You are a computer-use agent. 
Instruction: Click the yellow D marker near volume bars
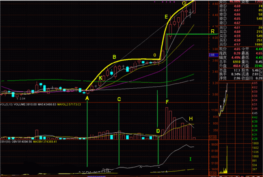point(158,131)
